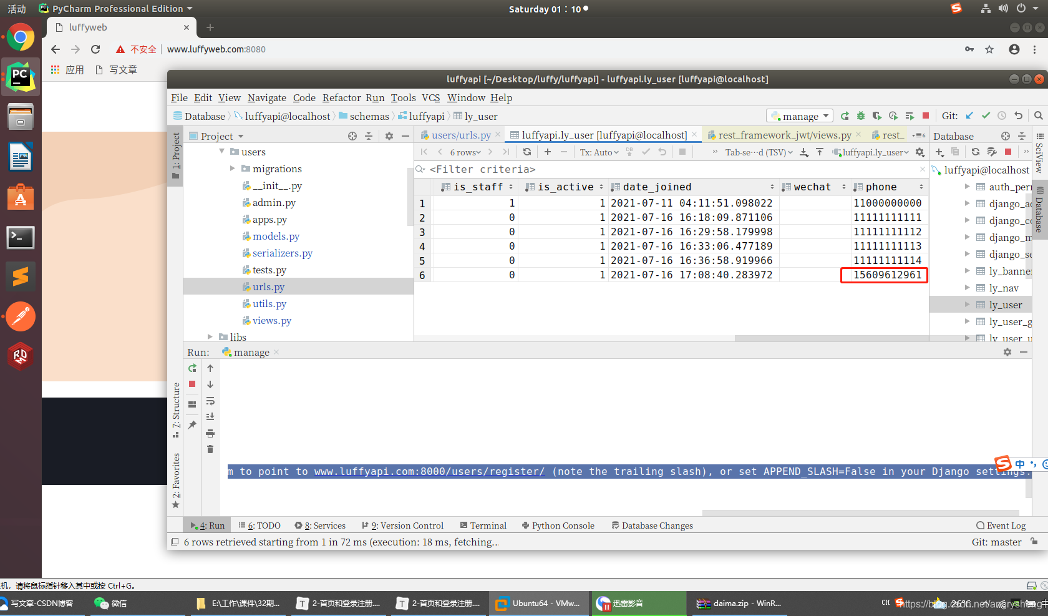Viewport: 1048px width, 616px height.
Task: Toggle soft-wrap in the Run console
Action: (x=210, y=401)
